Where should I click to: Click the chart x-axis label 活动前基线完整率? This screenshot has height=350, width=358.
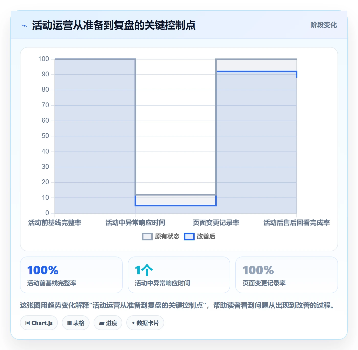pyautogui.click(x=55, y=223)
